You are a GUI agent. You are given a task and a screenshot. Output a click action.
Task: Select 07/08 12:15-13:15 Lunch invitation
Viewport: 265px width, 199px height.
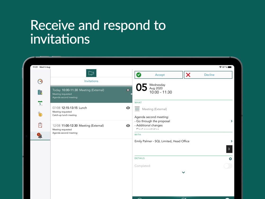pyautogui.click(x=91, y=112)
